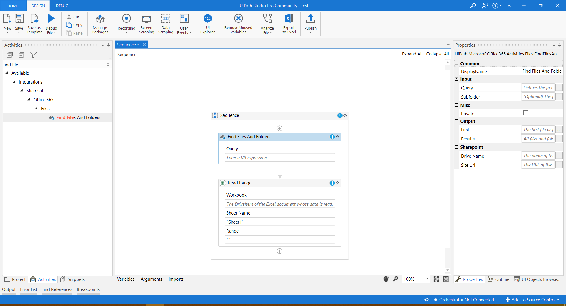Click the Query VB expression field
This screenshot has width=566, height=306.
[280, 158]
